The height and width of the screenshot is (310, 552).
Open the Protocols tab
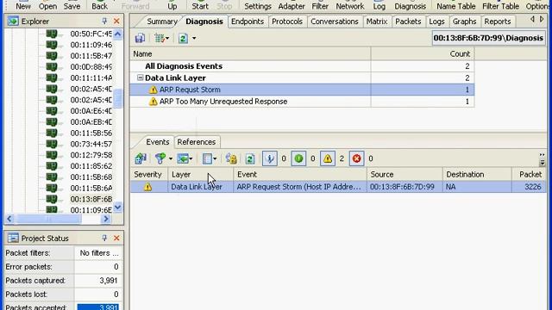coord(287,22)
